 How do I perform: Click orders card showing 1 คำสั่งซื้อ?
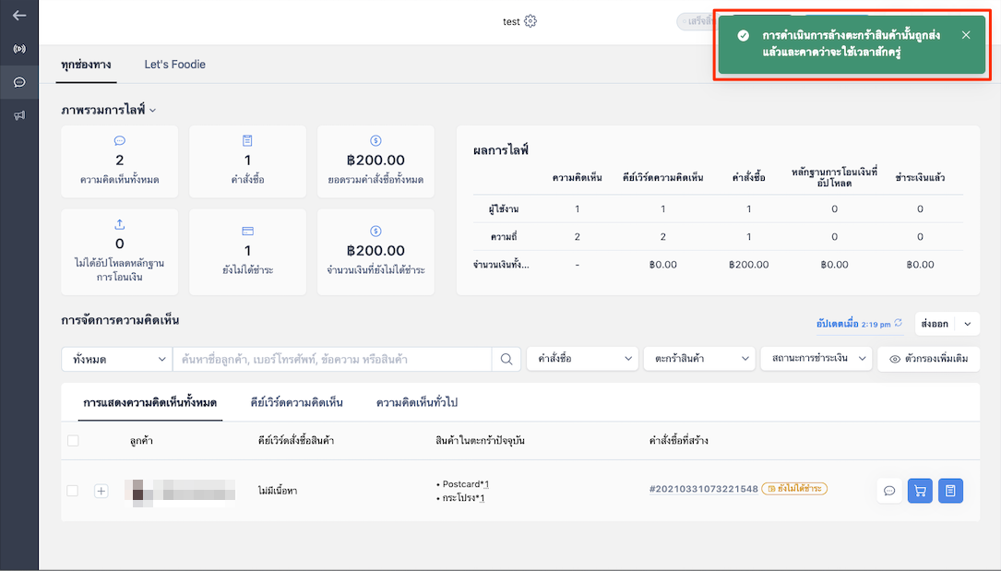point(247,161)
